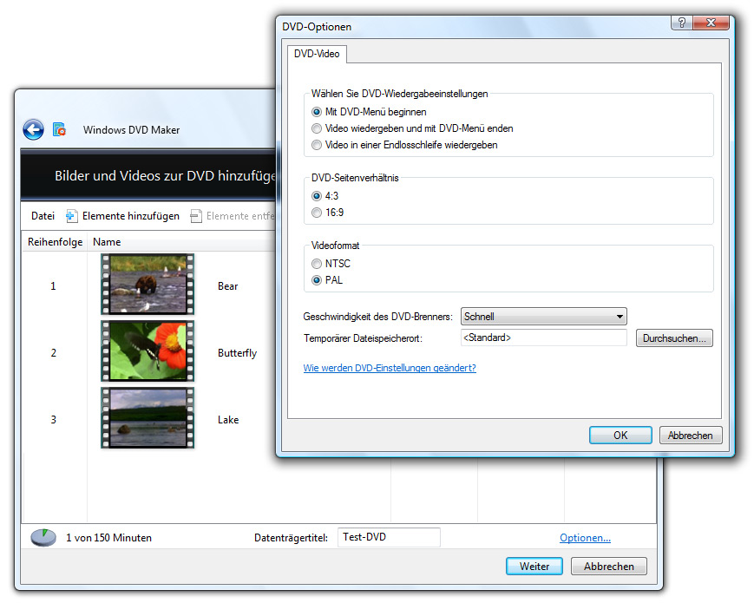Select Mit DVD-Menü beginnen radio option
This screenshot has width=754, height=603.
[x=318, y=112]
